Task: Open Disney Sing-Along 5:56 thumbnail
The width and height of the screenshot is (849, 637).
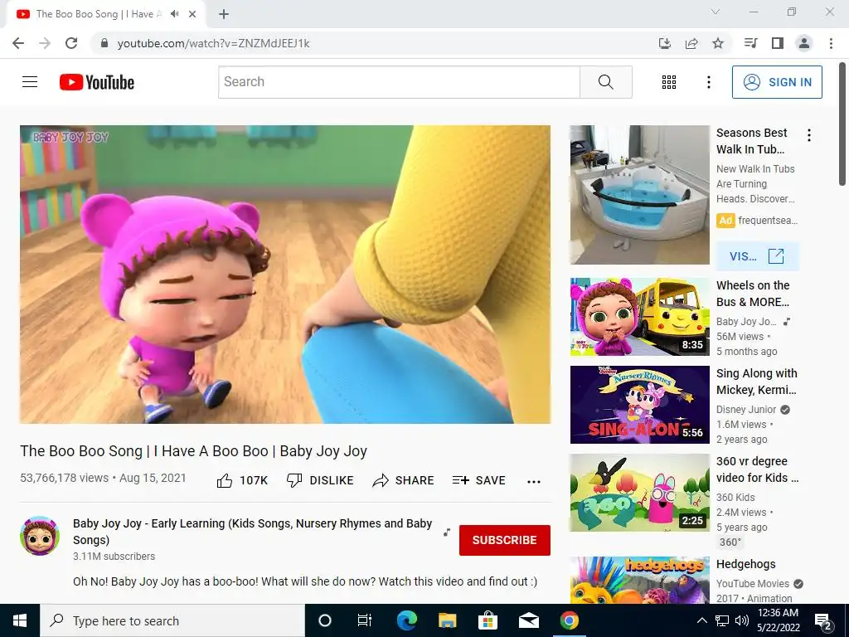Action: 639,405
